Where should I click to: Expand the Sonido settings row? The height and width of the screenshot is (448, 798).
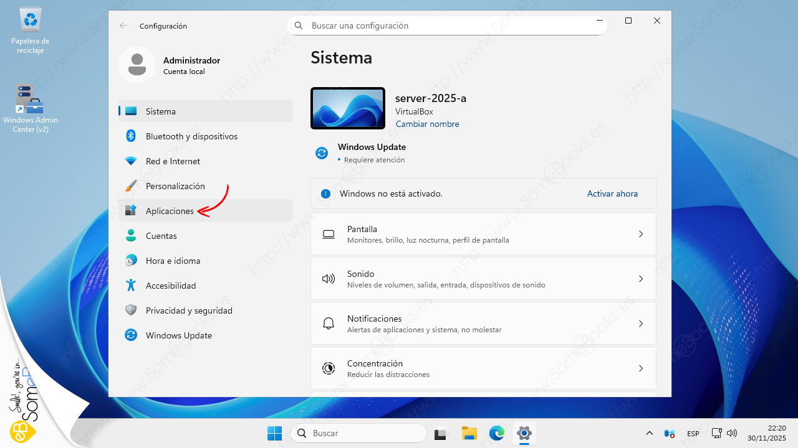pyautogui.click(x=483, y=279)
